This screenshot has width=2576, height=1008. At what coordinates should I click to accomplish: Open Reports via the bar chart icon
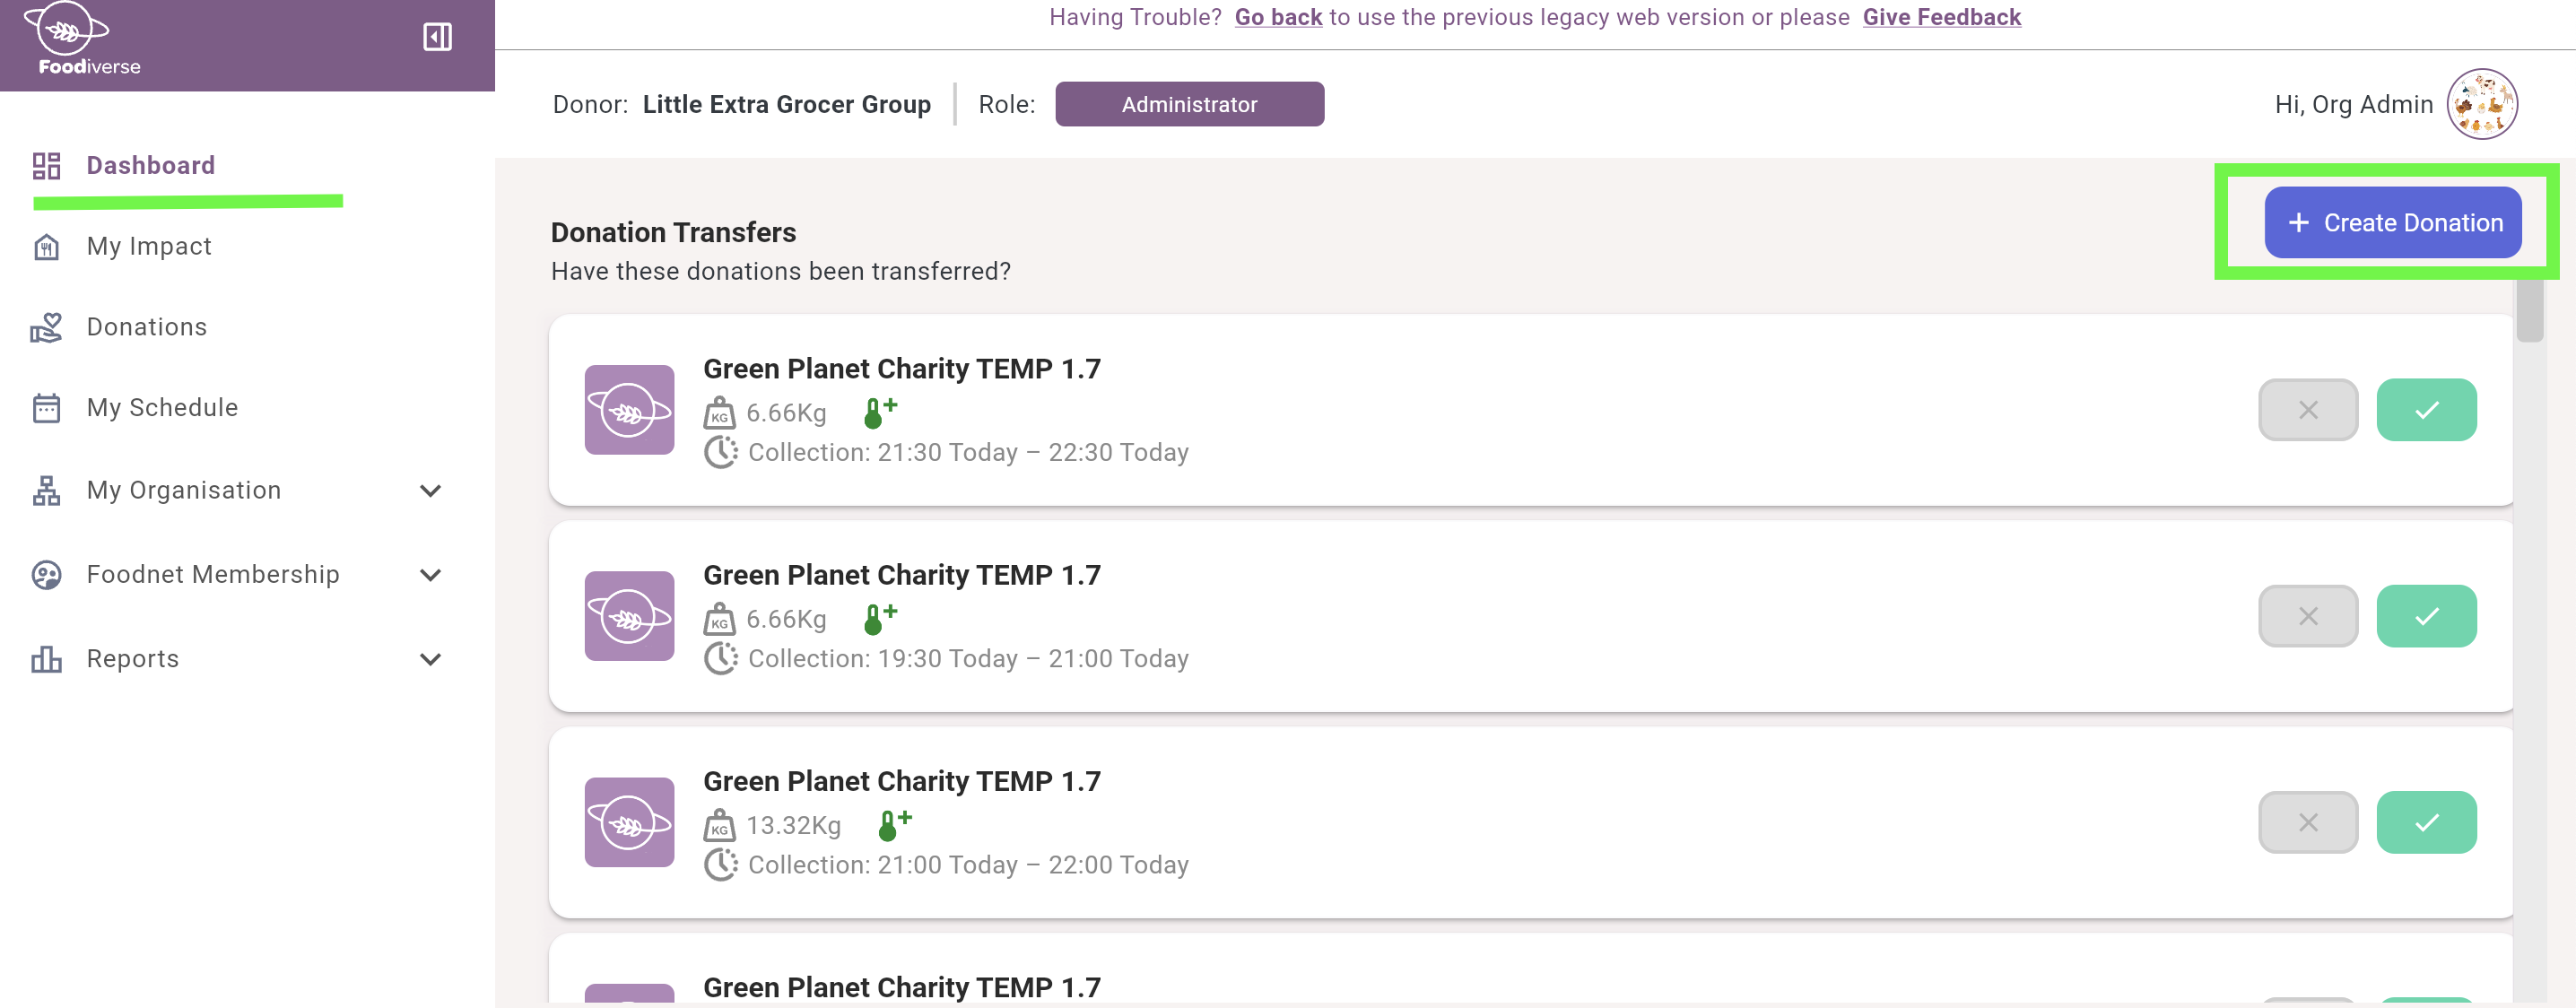coord(46,658)
